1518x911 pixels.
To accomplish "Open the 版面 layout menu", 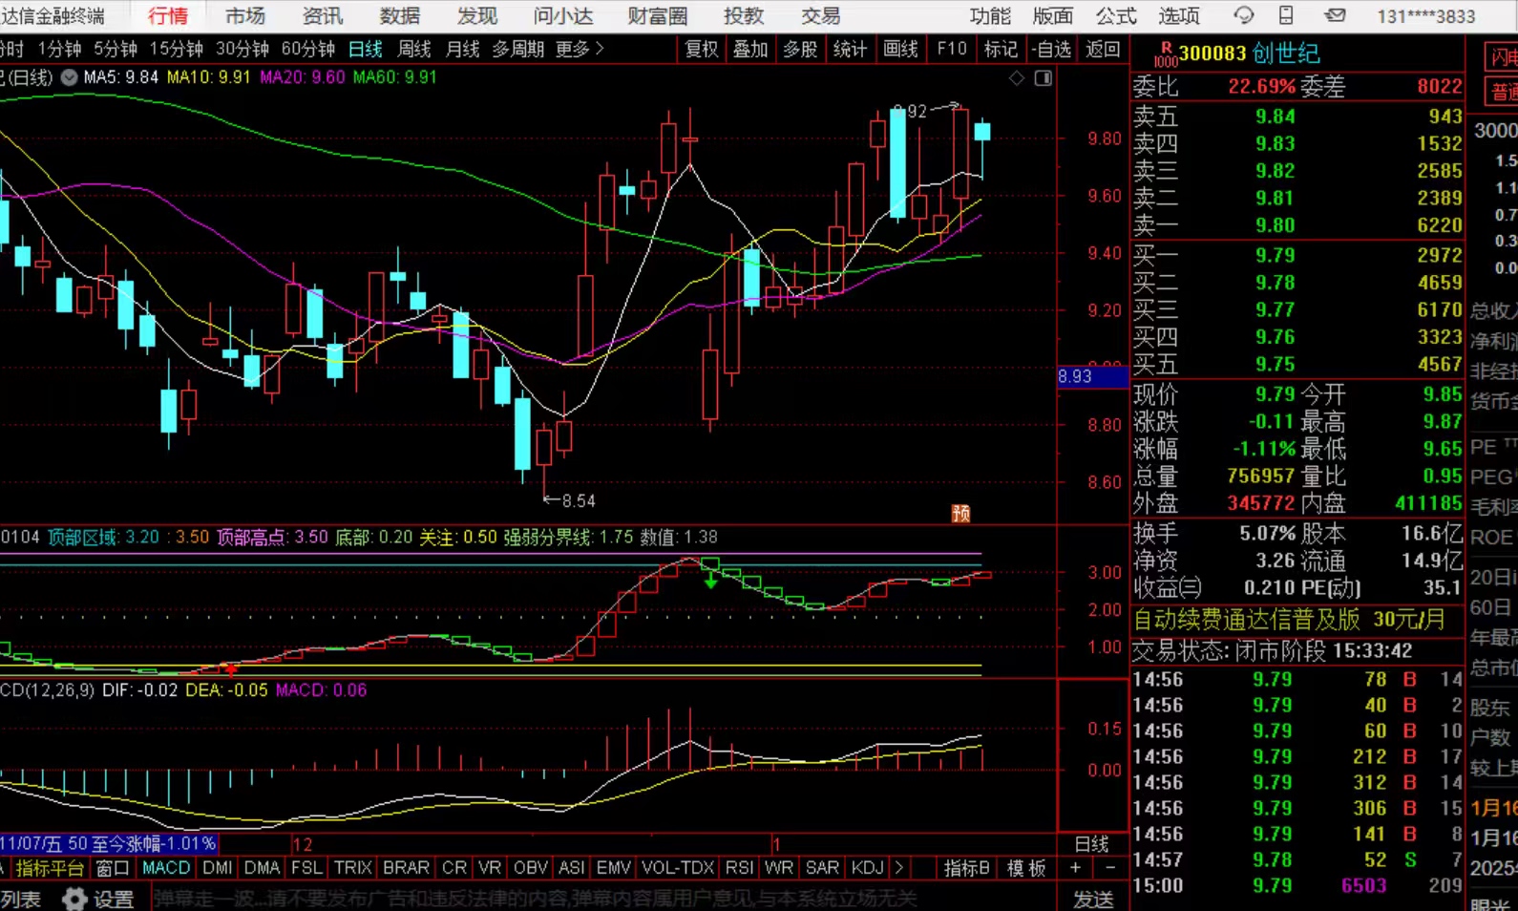I will [1053, 15].
